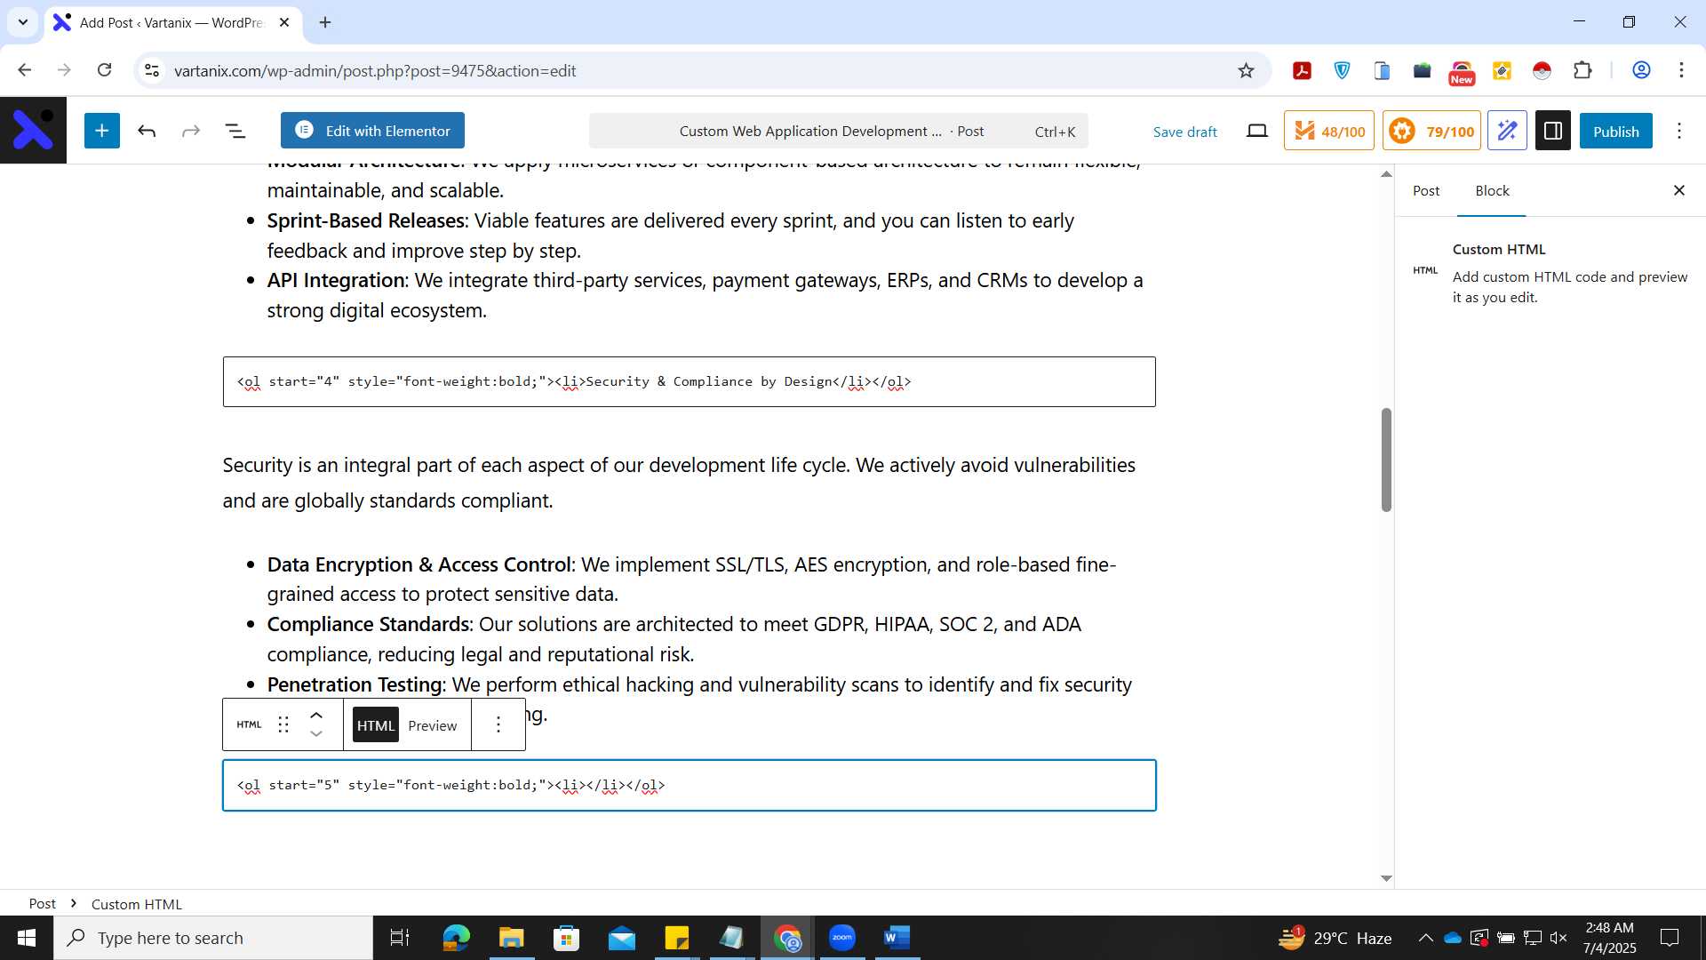Viewport: 1706px width, 960px height.
Task: Click the muted volume tray icon
Action: click(1559, 938)
